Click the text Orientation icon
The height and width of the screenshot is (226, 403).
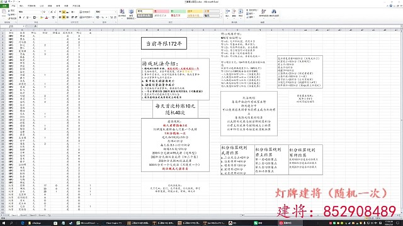[x=73, y=12]
